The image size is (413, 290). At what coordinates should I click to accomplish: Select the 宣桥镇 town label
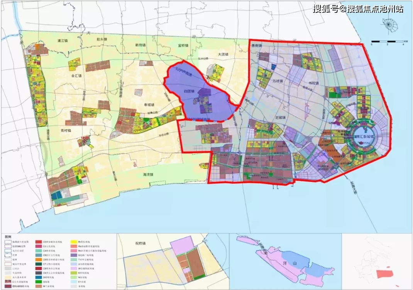pyautogui.click(x=183, y=46)
